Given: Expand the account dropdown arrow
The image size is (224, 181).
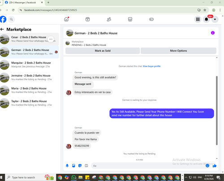Looking at the screenshot, I should [215, 19].
